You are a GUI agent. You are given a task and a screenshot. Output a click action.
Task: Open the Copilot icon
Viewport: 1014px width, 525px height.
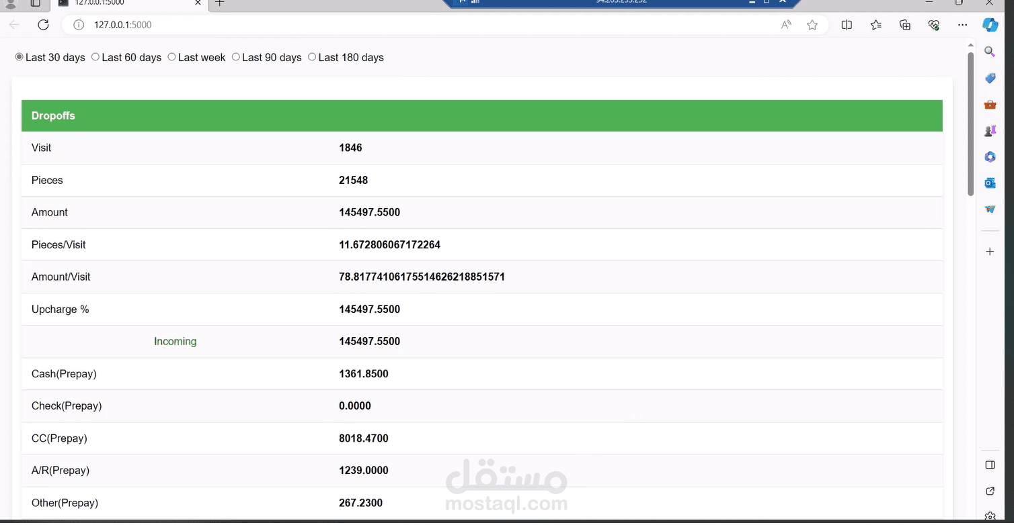point(990,25)
